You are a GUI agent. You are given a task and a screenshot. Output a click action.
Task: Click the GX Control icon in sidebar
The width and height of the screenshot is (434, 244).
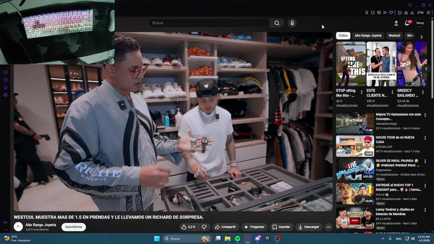[5, 222]
